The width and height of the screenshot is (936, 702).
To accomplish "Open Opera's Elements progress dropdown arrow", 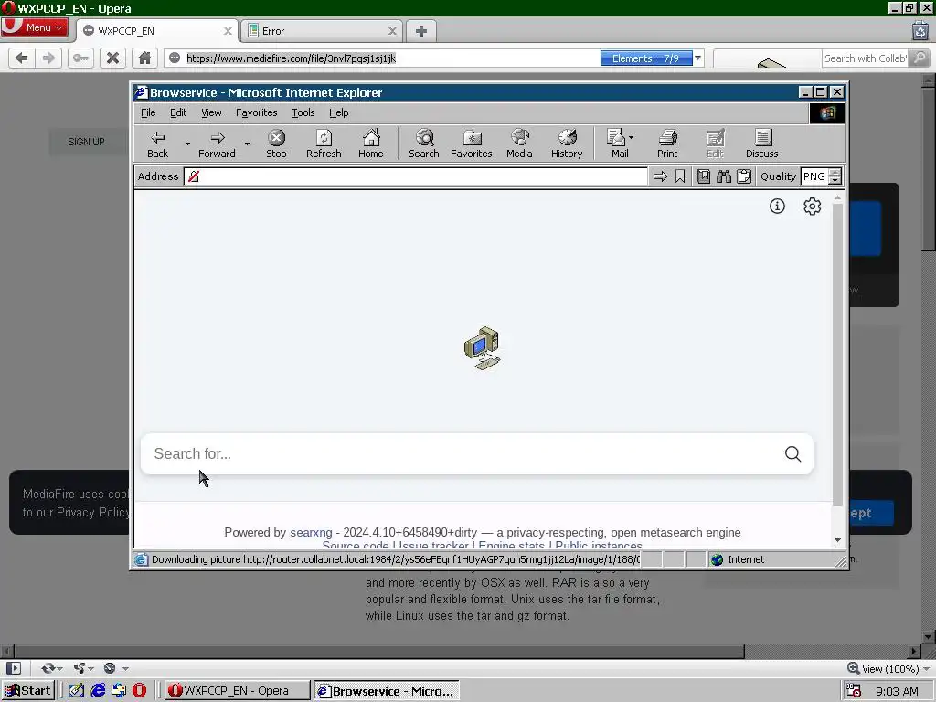I will (697, 58).
